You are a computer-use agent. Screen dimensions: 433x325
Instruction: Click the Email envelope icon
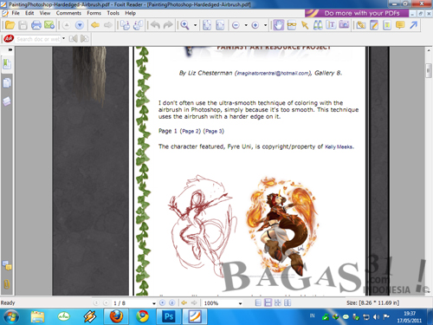pos(49,25)
